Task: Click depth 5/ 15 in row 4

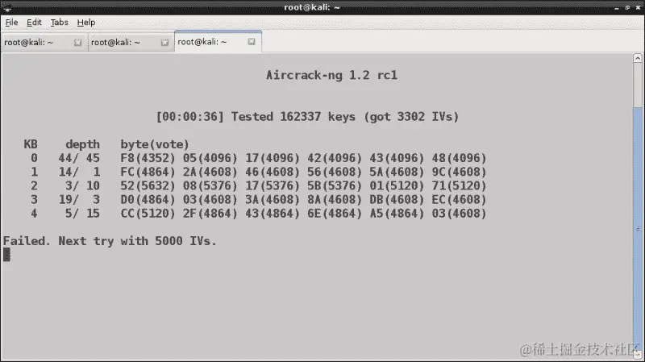Action: (82, 214)
